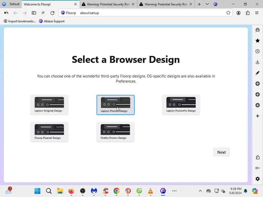
Task: Open a new tab with plus button
Action: [199, 4]
